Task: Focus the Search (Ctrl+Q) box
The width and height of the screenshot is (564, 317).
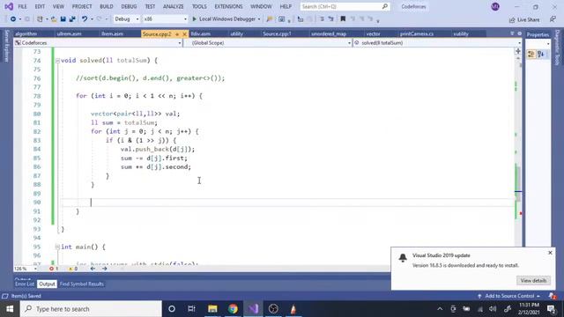Action: coord(345,6)
